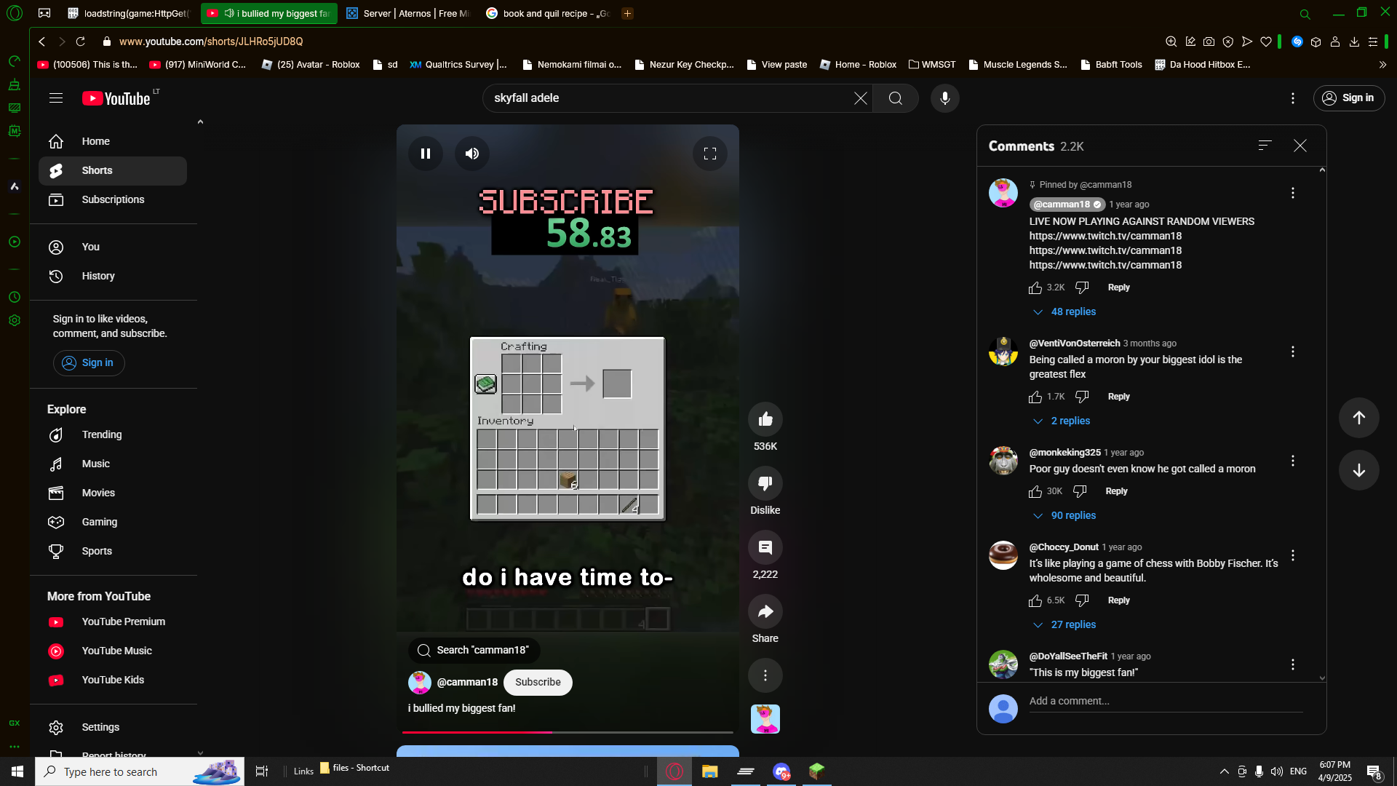
Task: Open comments with the 2,222 icon
Action: pos(765,547)
